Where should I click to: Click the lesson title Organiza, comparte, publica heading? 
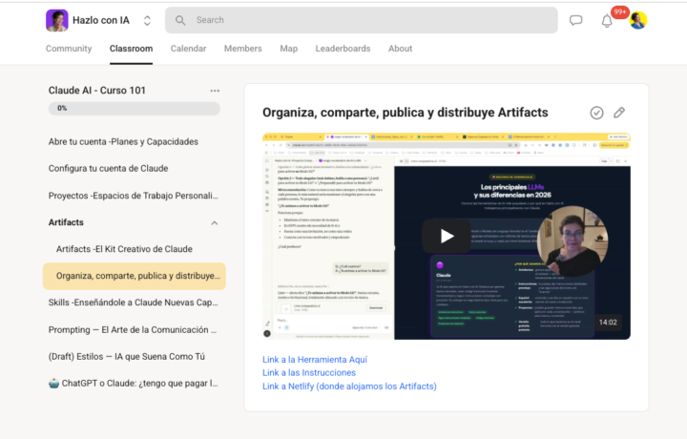[406, 113]
